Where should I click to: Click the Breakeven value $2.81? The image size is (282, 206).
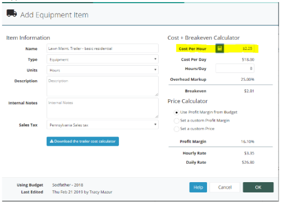pos(249,91)
